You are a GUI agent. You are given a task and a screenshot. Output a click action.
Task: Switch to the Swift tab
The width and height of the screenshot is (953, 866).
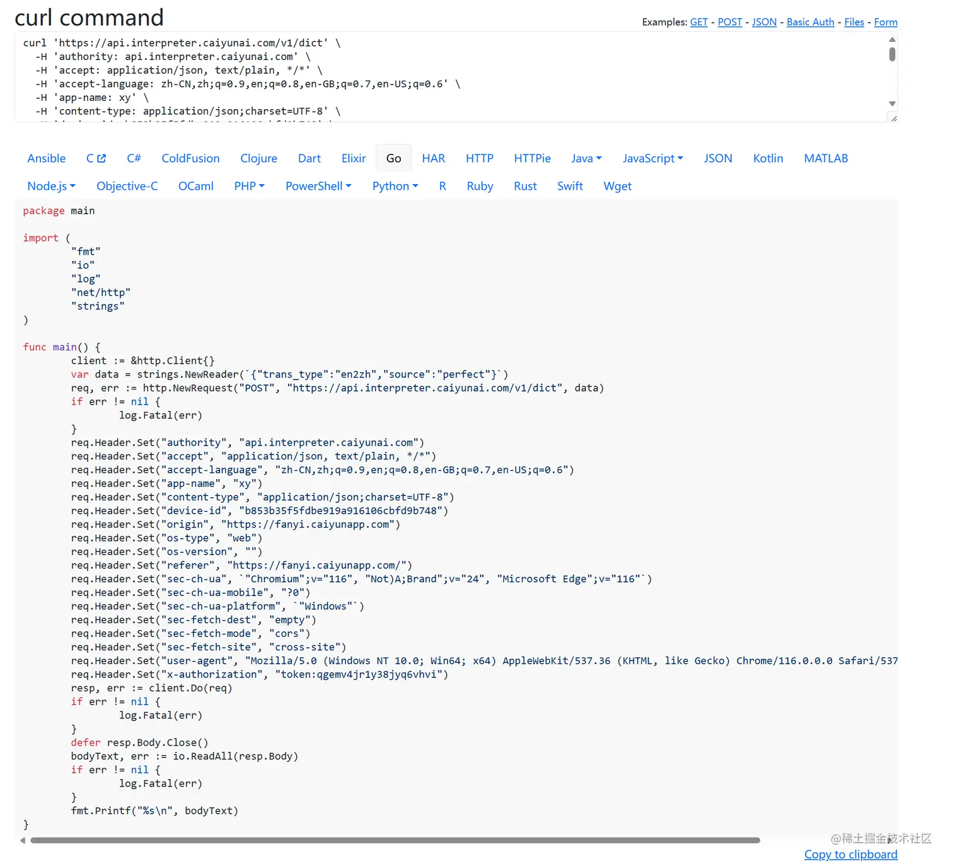pyautogui.click(x=570, y=186)
